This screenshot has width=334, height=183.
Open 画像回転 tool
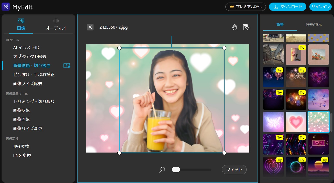pyautogui.click(x=22, y=120)
